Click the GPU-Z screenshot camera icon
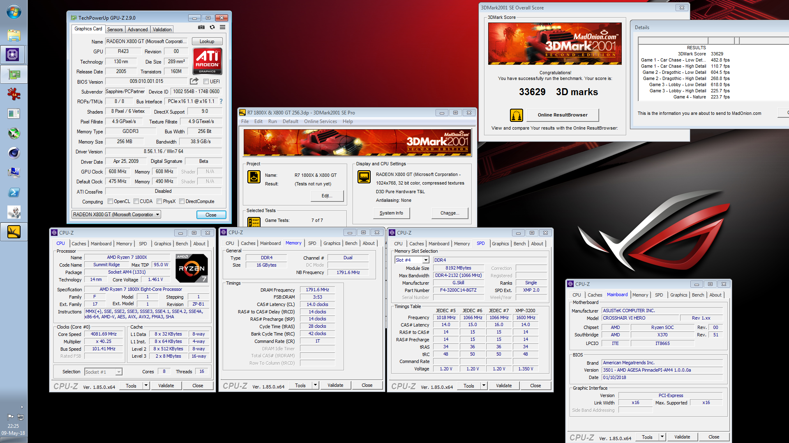This screenshot has height=443, width=789. (x=201, y=27)
